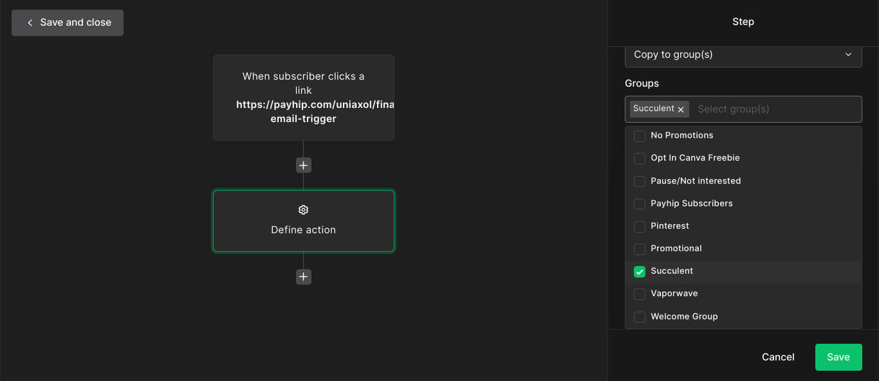Viewport: 879px width, 381px height.
Task: Click the gear icon in Define action
Action: click(x=304, y=210)
